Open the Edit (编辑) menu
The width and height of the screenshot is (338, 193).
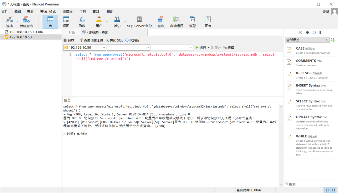[x=18, y=12]
